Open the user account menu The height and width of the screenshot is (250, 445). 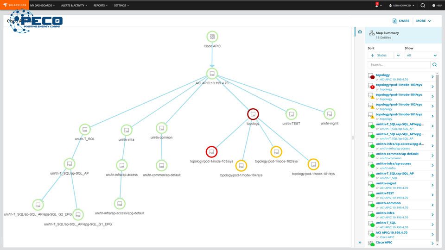401,6
